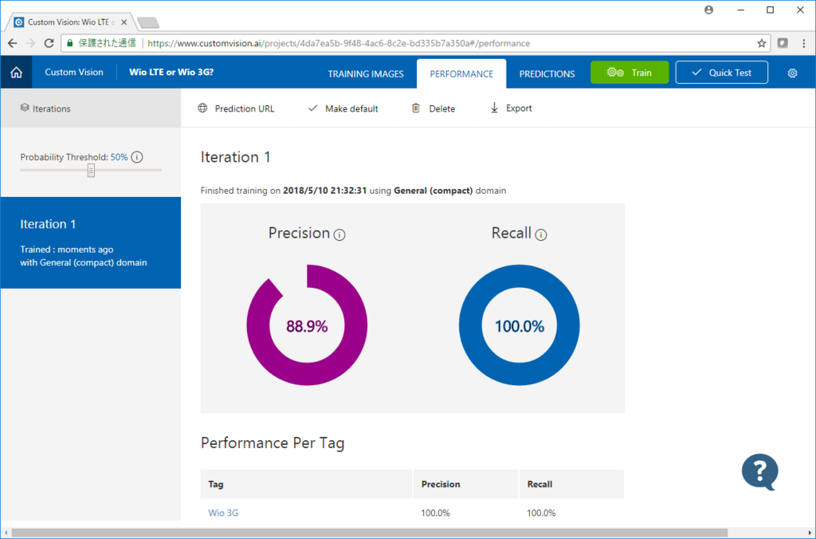The image size is (816, 539).
Task: Run a Quick Test
Action: [x=721, y=73]
